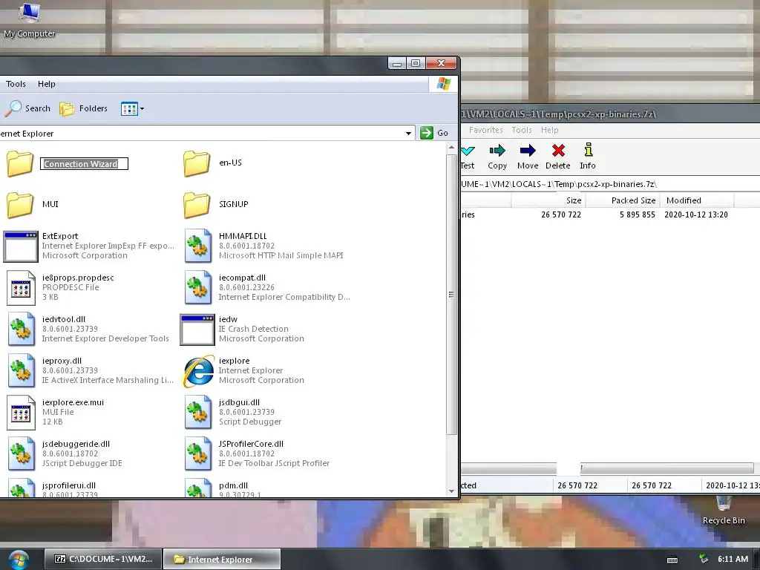Screen dimensions: 760x570
Task: Sort by Modified column in 7-Zip
Action: tap(697, 200)
